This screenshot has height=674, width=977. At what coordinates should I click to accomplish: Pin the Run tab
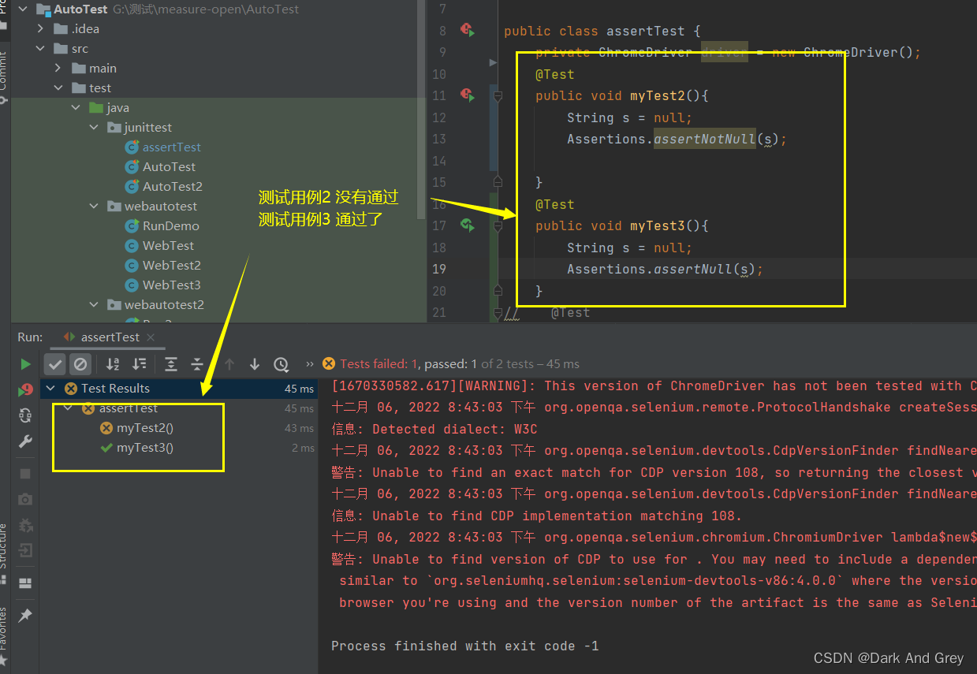[x=26, y=616]
